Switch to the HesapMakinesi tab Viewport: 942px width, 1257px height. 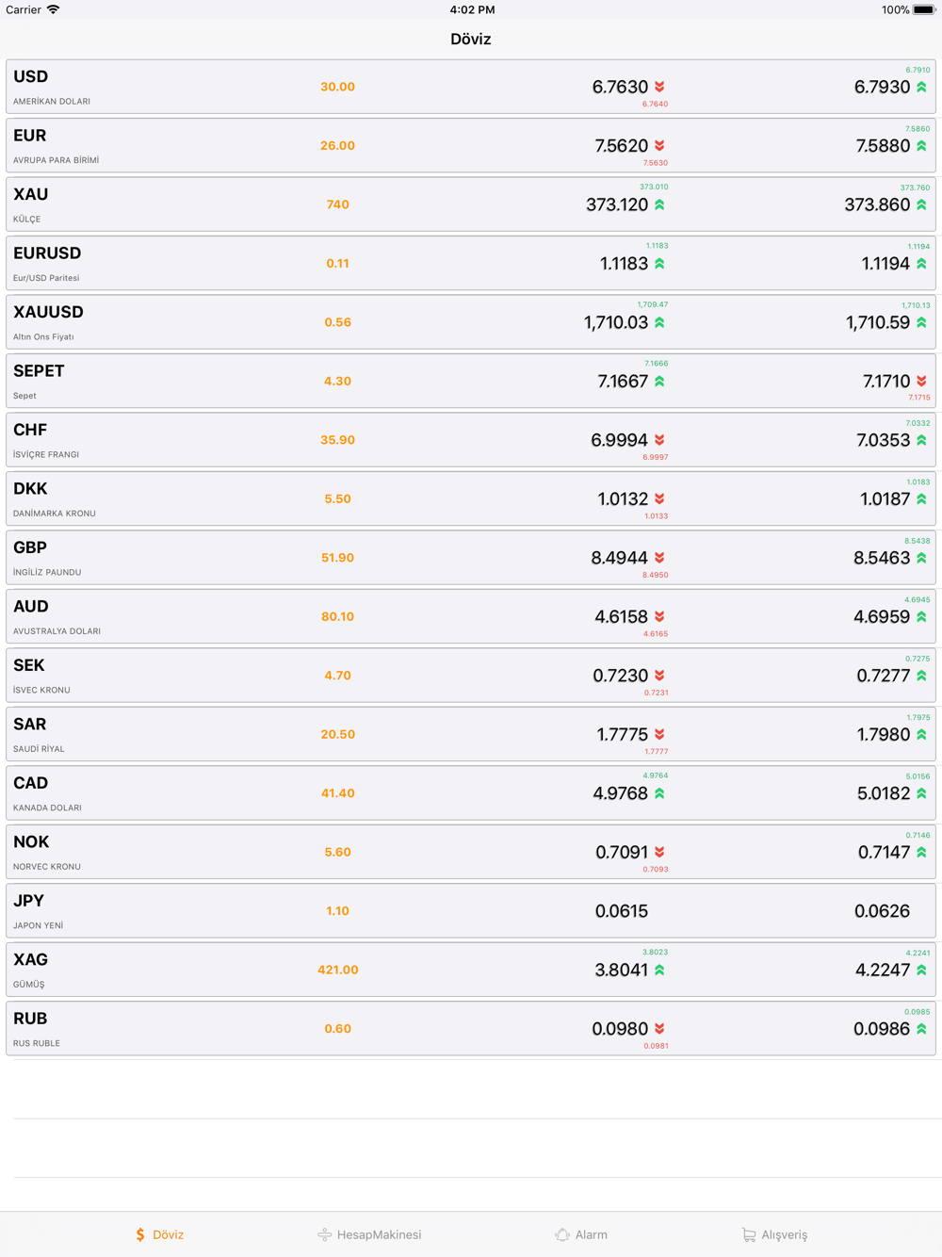pos(369,1234)
